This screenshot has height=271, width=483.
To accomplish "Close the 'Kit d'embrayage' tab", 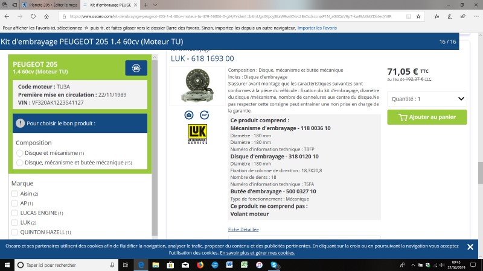I will (135, 5).
